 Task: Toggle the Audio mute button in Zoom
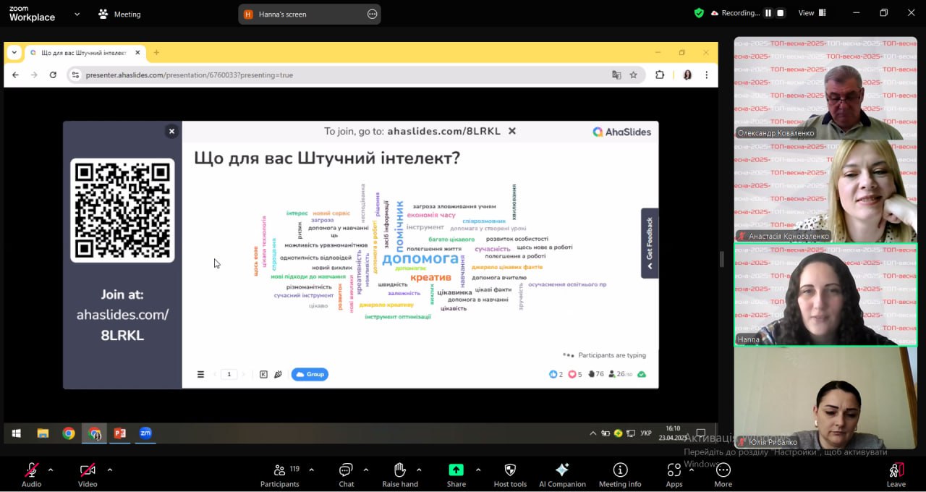coord(31,475)
